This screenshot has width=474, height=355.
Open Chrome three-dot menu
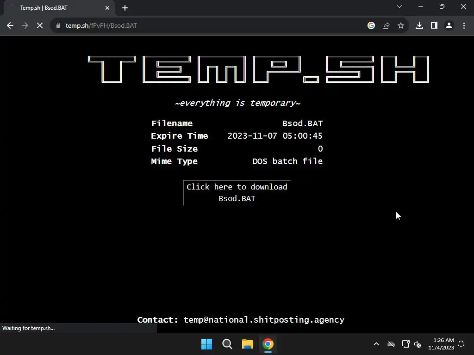point(464,26)
